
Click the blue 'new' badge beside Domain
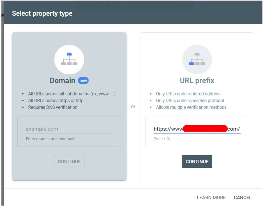pyautogui.click(x=83, y=81)
